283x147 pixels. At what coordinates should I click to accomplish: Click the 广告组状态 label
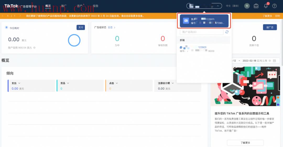100,27
